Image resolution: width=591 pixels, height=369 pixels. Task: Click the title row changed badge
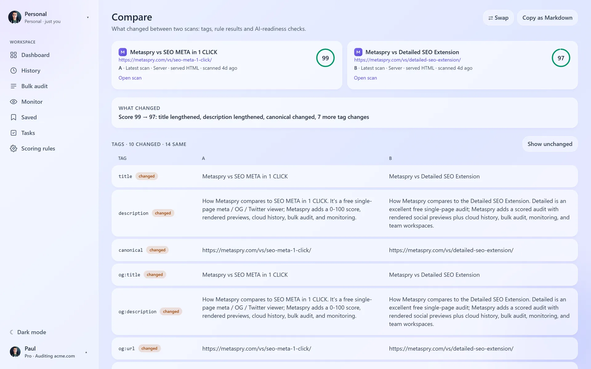[x=147, y=176]
